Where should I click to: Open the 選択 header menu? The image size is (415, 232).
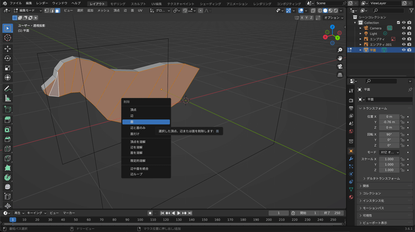80,10
